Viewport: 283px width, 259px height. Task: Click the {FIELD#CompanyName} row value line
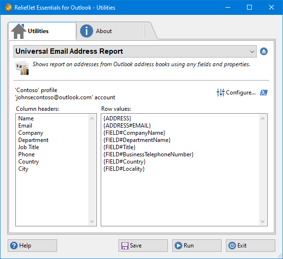point(134,133)
